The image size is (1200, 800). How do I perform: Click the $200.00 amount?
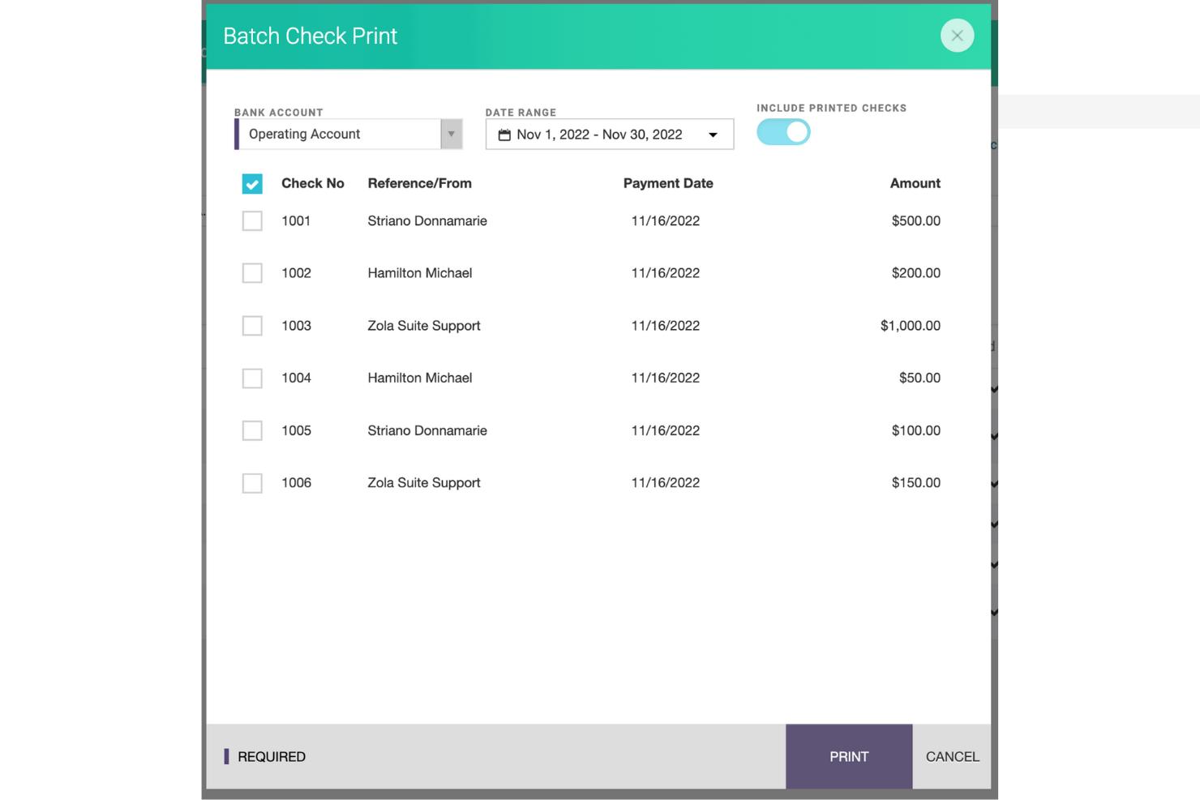point(915,273)
